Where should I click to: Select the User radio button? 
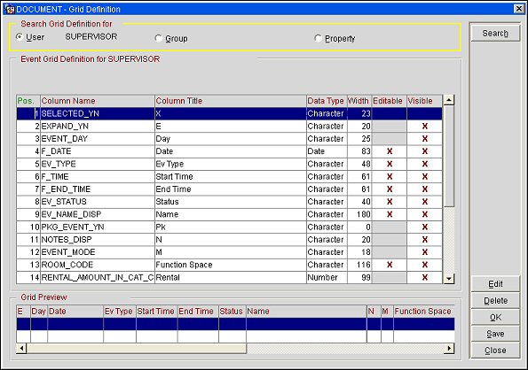click(20, 36)
